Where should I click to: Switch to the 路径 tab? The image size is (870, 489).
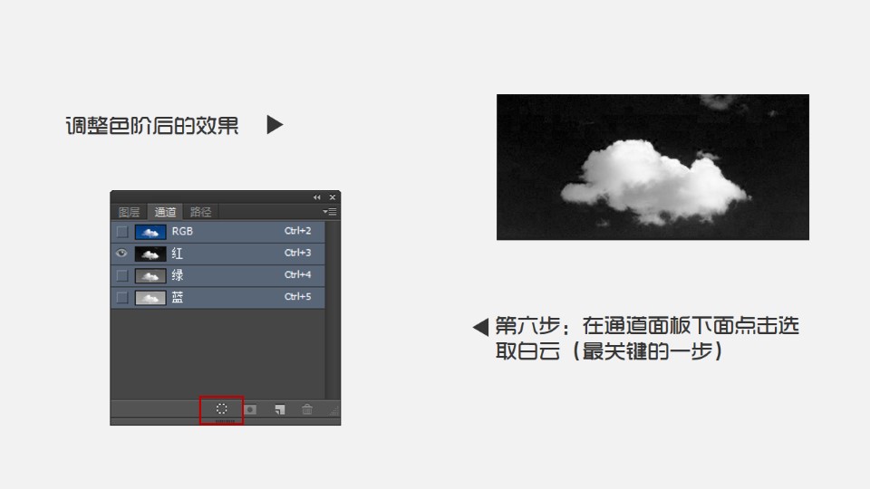(200, 212)
